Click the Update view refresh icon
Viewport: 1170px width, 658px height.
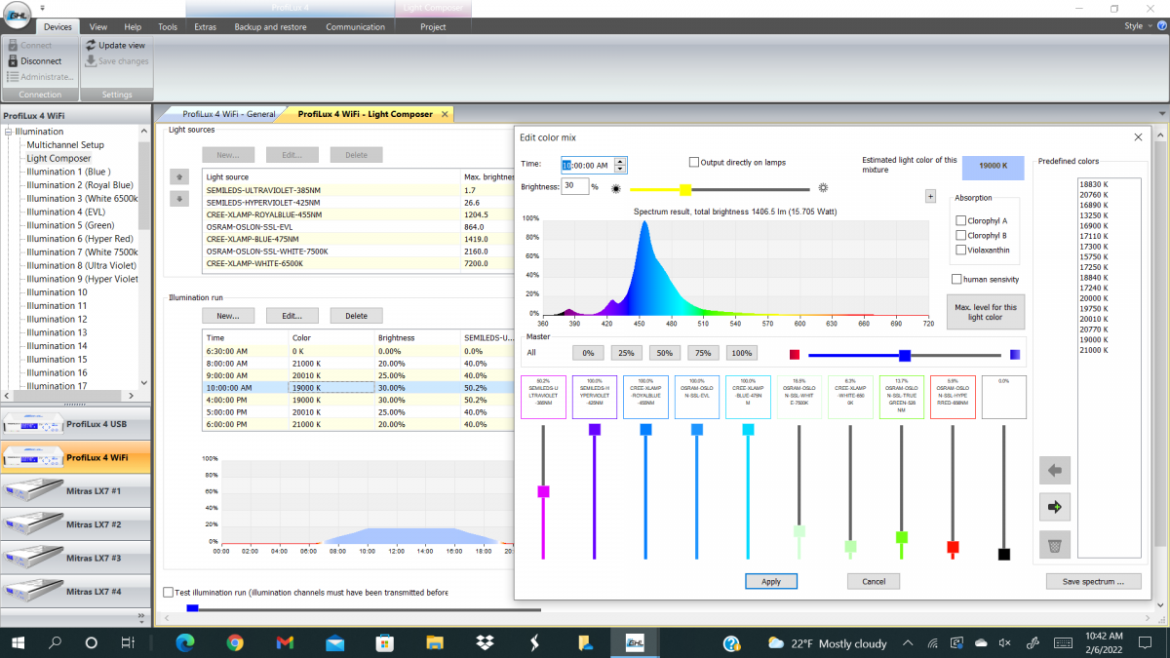91,45
